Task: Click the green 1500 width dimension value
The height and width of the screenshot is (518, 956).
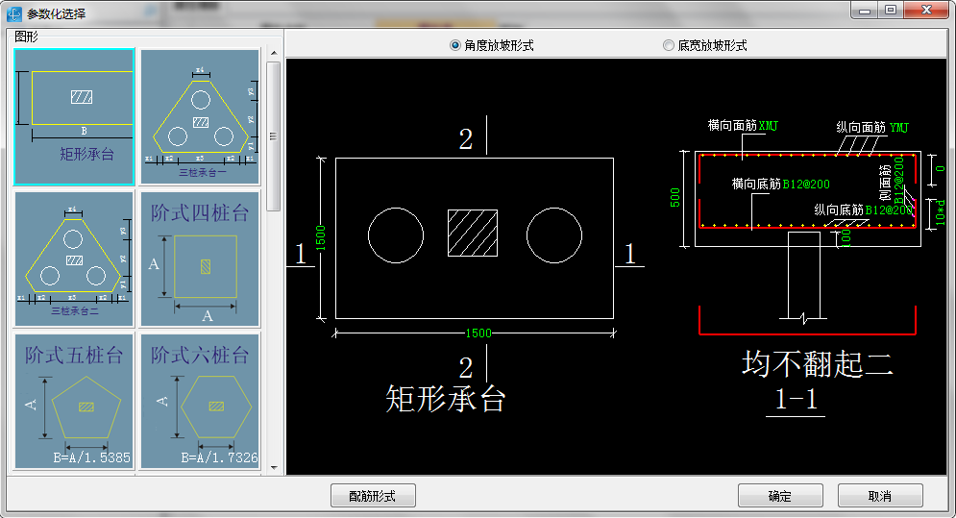Action: click(478, 333)
